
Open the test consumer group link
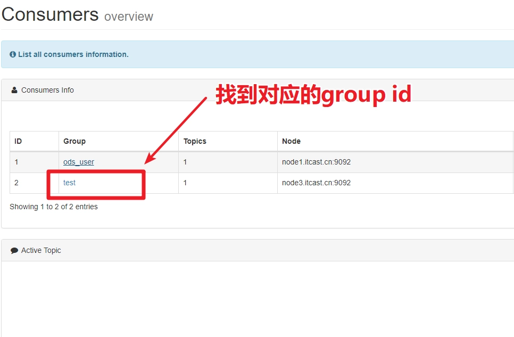coord(69,183)
